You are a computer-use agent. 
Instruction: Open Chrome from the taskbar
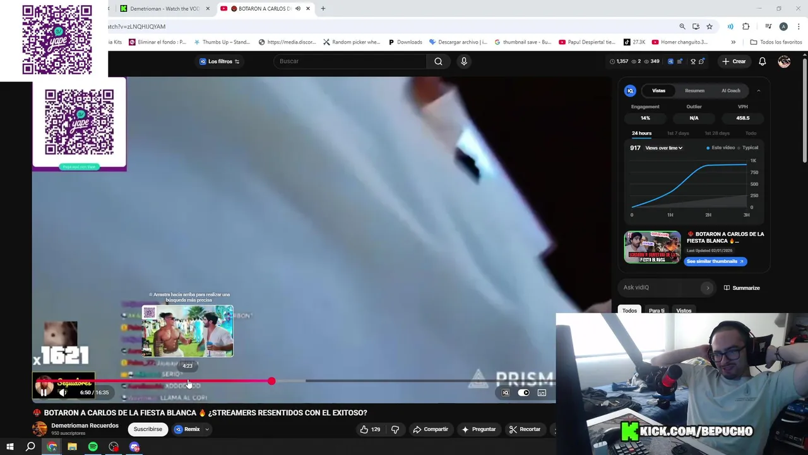(x=52, y=447)
